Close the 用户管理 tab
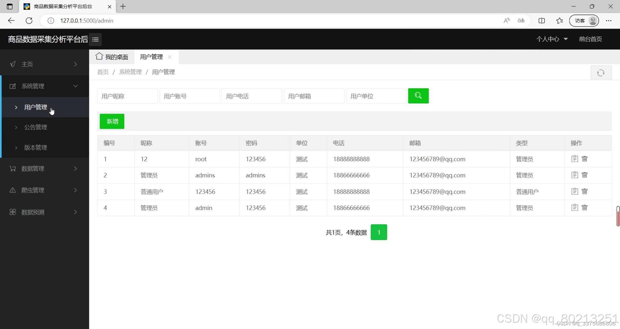Screen dimensions: 620x329 (170, 57)
